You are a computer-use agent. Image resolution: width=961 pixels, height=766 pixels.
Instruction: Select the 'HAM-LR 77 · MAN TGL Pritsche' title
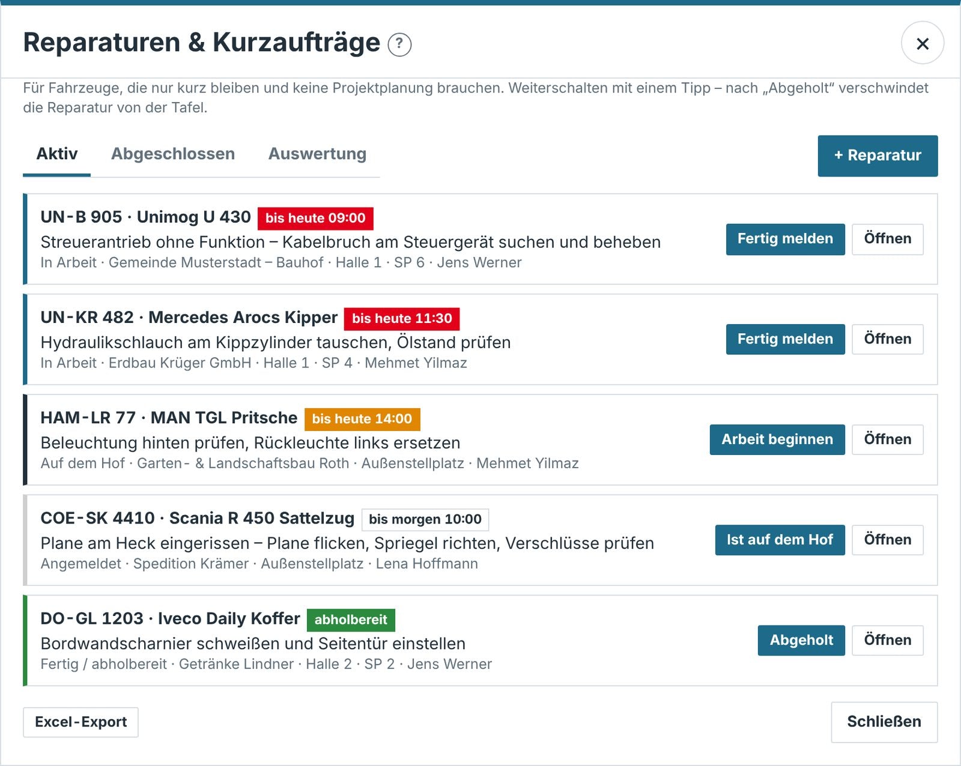point(169,418)
